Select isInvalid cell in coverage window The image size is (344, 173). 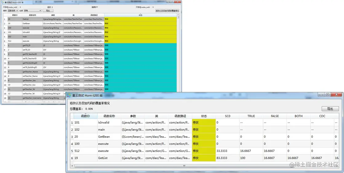click(x=109, y=122)
